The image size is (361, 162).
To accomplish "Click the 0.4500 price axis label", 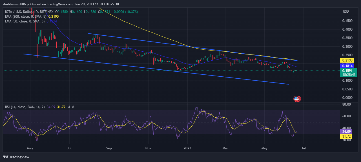I will 347,21.
